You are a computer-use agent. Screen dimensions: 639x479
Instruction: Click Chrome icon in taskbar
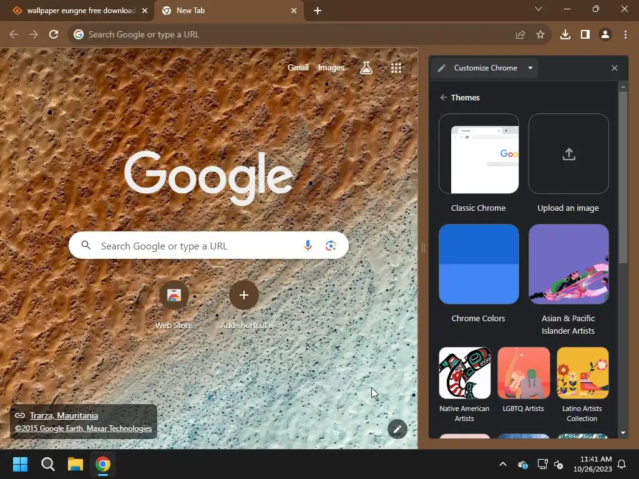click(103, 464)
